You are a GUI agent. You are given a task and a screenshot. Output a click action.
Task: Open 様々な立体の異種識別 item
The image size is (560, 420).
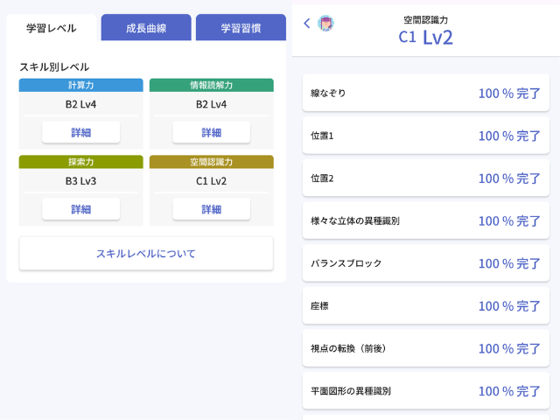pos(426,221)
